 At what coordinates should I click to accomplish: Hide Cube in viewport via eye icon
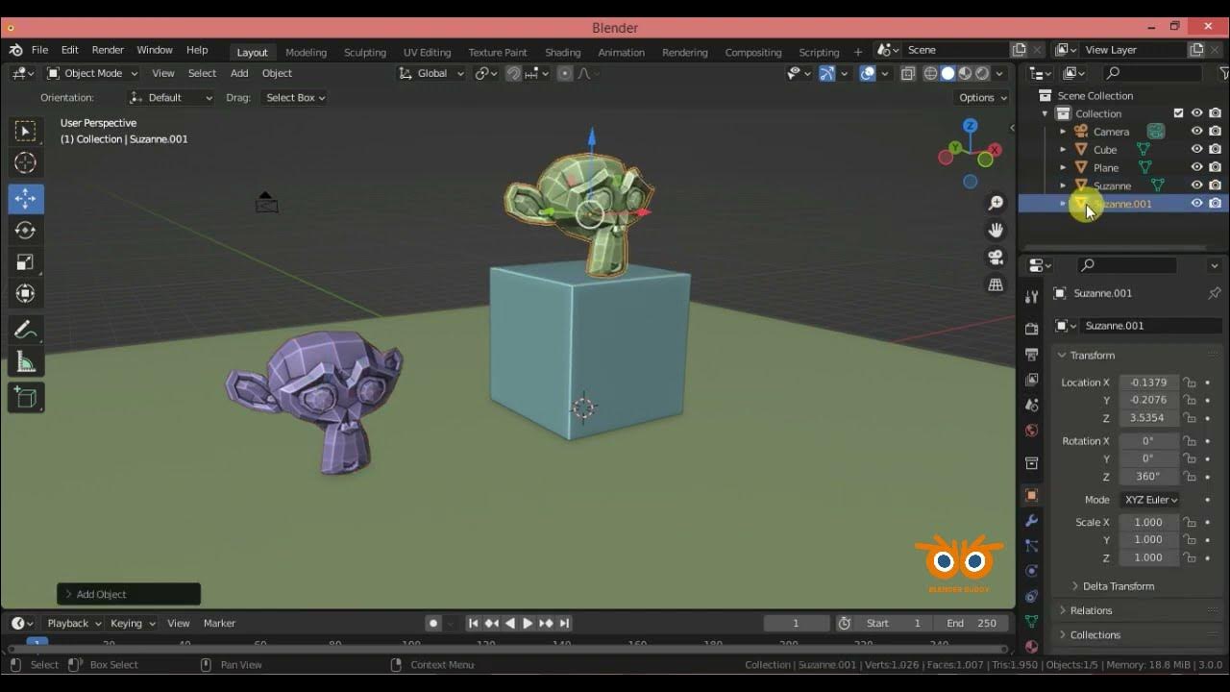click(x=1197, y=149)
